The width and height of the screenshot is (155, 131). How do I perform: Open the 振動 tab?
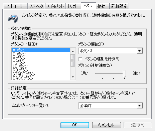click(x=103, y=6)
